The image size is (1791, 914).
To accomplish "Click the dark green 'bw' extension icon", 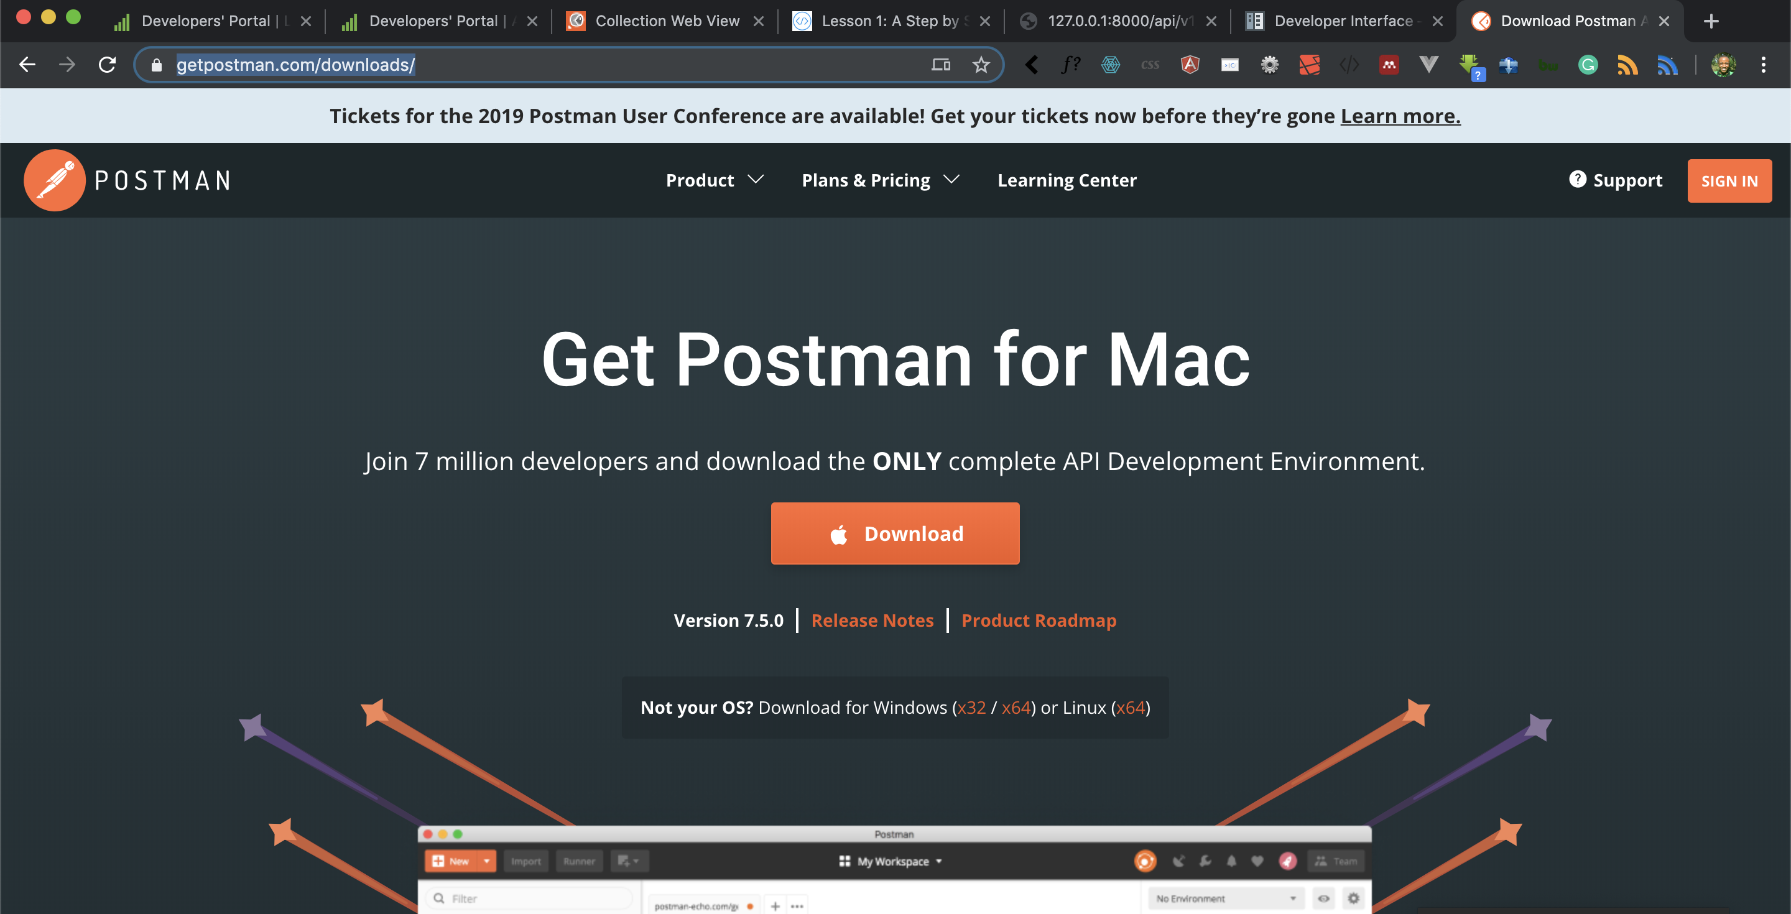I will pos(1548,66).
